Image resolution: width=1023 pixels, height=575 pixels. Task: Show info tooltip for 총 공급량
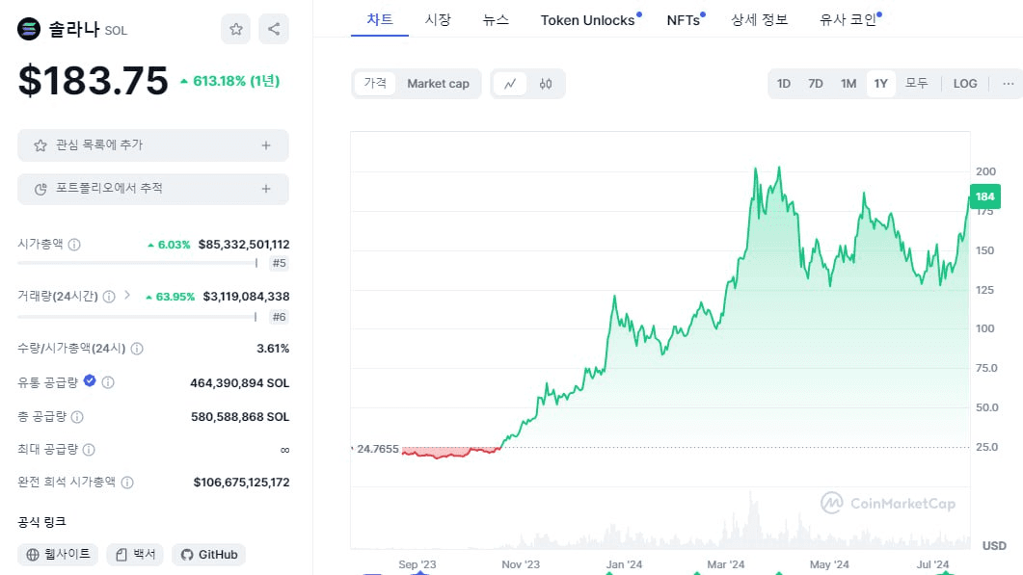[77, 417]
